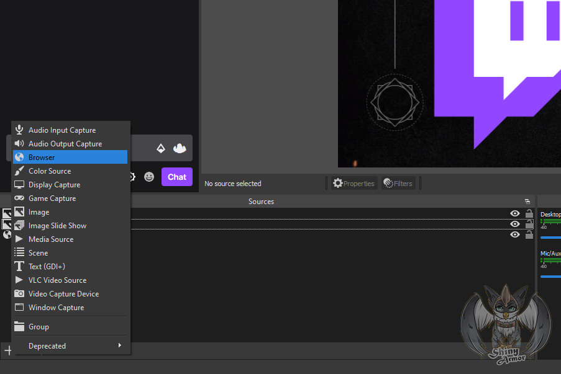The height and width of the screenshot is (374, 561).
Task: Adjust the Desktop Audio volume slider
Action: 551,238
